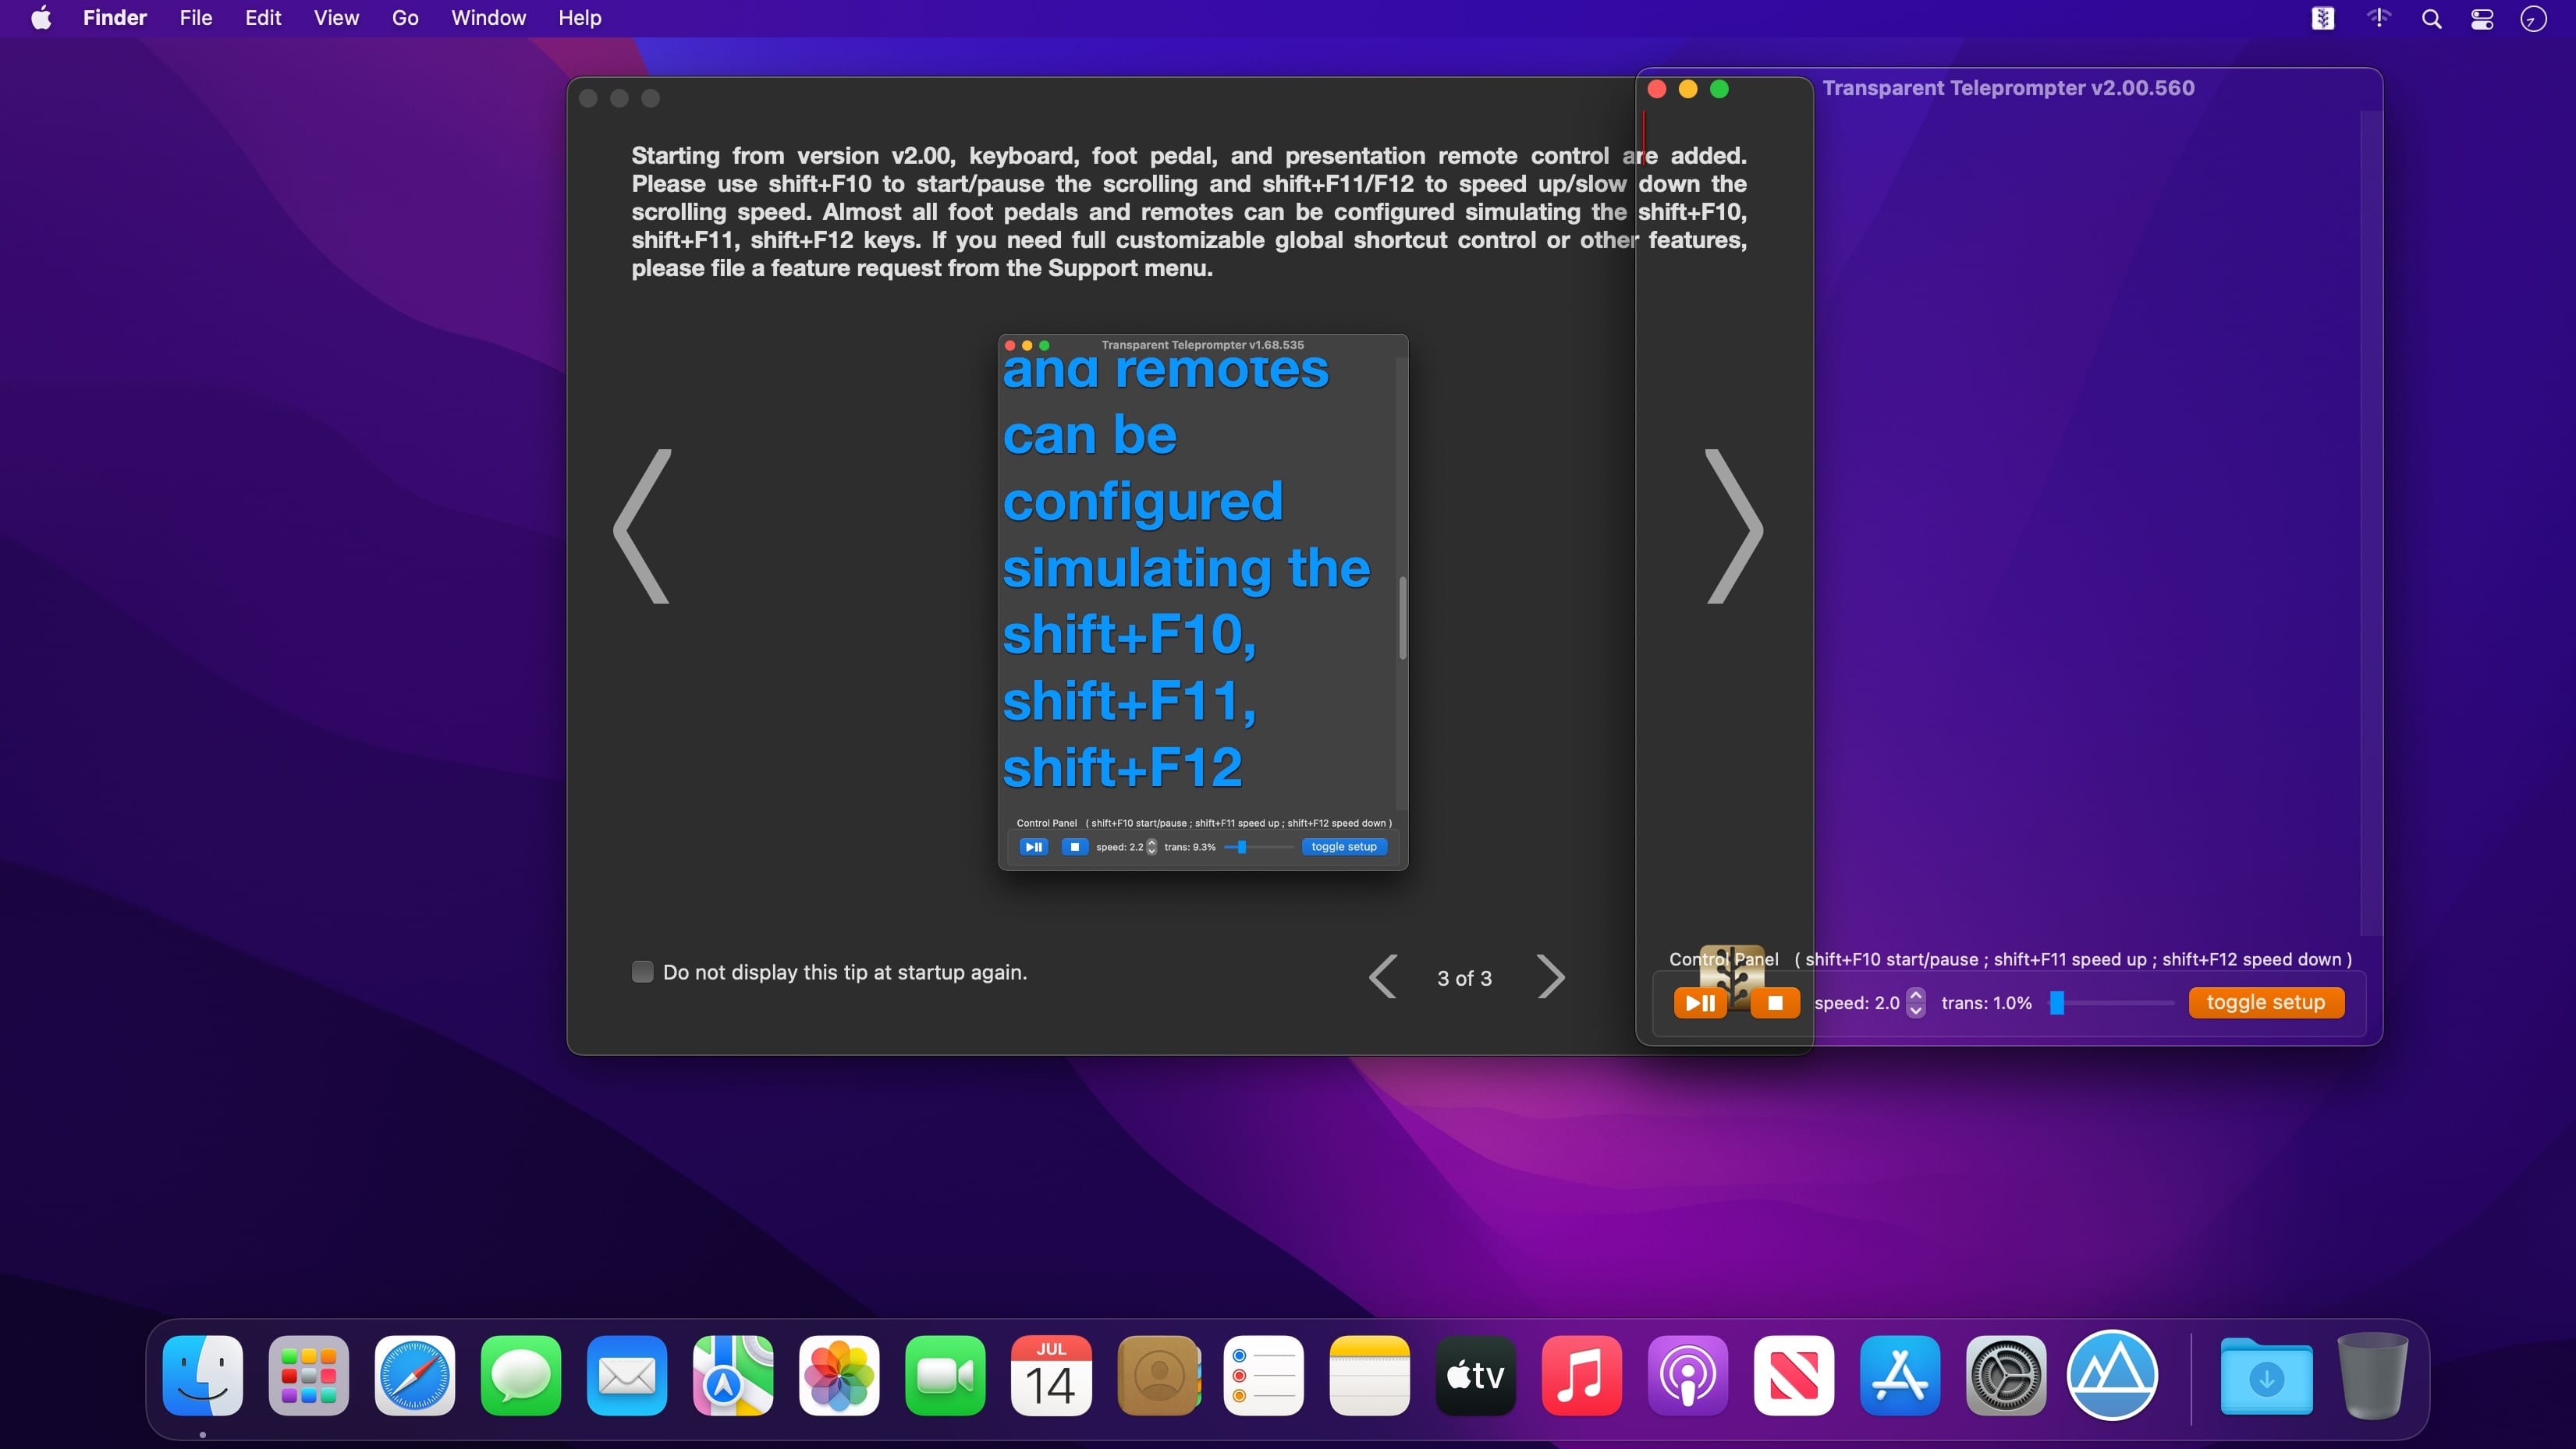Click the green zoom button of the Teleprompter window
Screen dimensions: 2576x1449
click(1720, 89)
